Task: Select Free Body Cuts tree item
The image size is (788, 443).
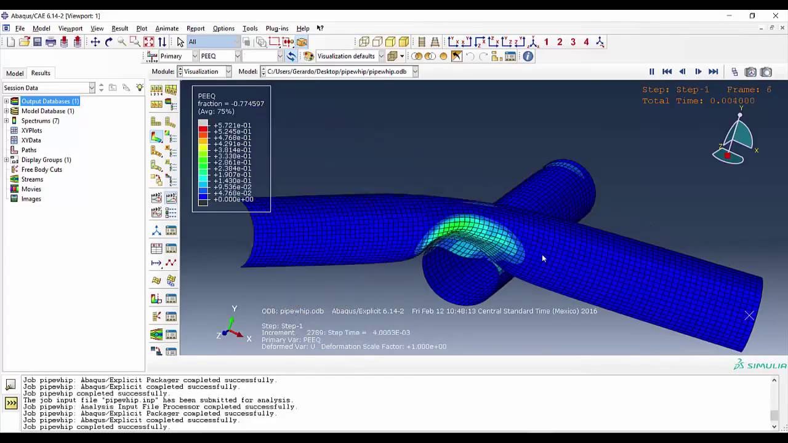Action: point(41,170)
